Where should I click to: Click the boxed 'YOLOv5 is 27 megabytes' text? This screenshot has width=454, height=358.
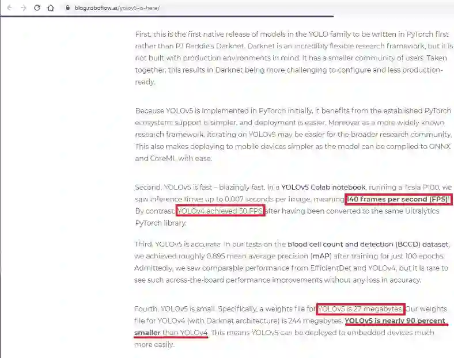pos(360,309)
